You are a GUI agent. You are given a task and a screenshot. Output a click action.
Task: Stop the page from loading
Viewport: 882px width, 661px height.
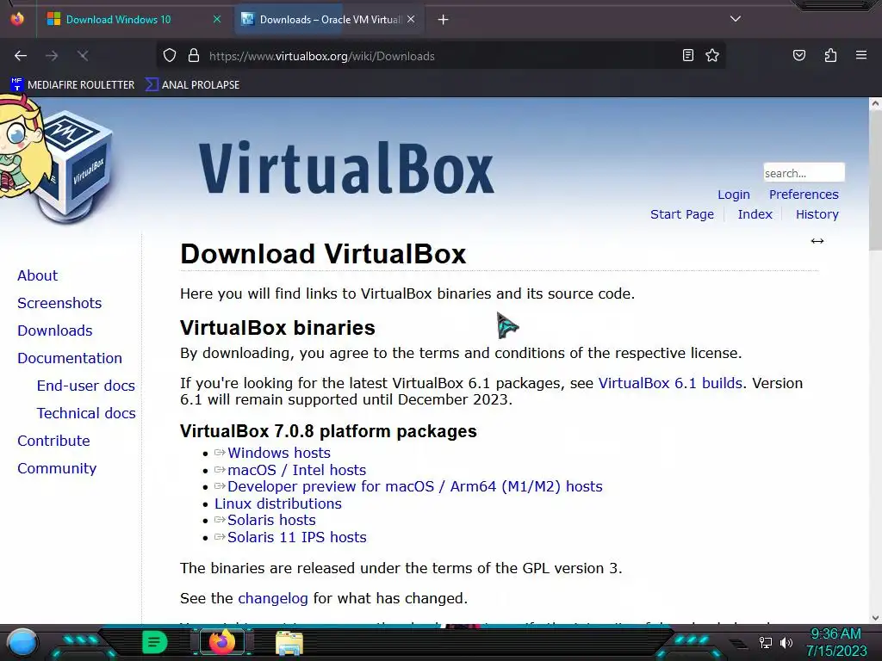click(x=83, y=56)
